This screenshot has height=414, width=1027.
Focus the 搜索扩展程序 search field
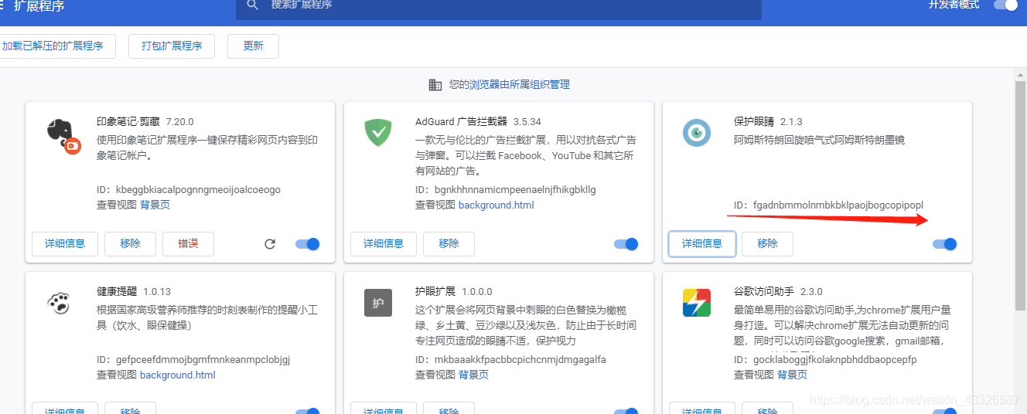(x=499, y=8)
